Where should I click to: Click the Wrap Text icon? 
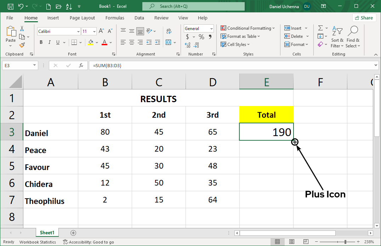pyautogui.click(x=169, y=31)
